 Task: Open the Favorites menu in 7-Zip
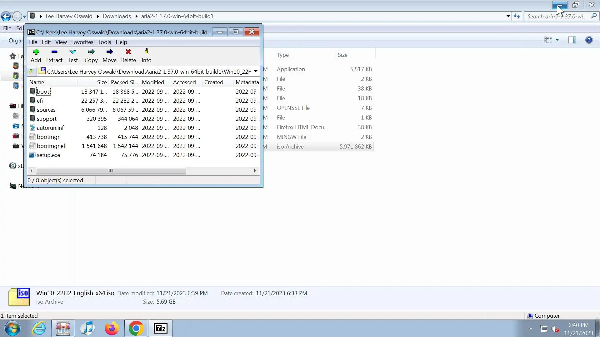[82, 42]
